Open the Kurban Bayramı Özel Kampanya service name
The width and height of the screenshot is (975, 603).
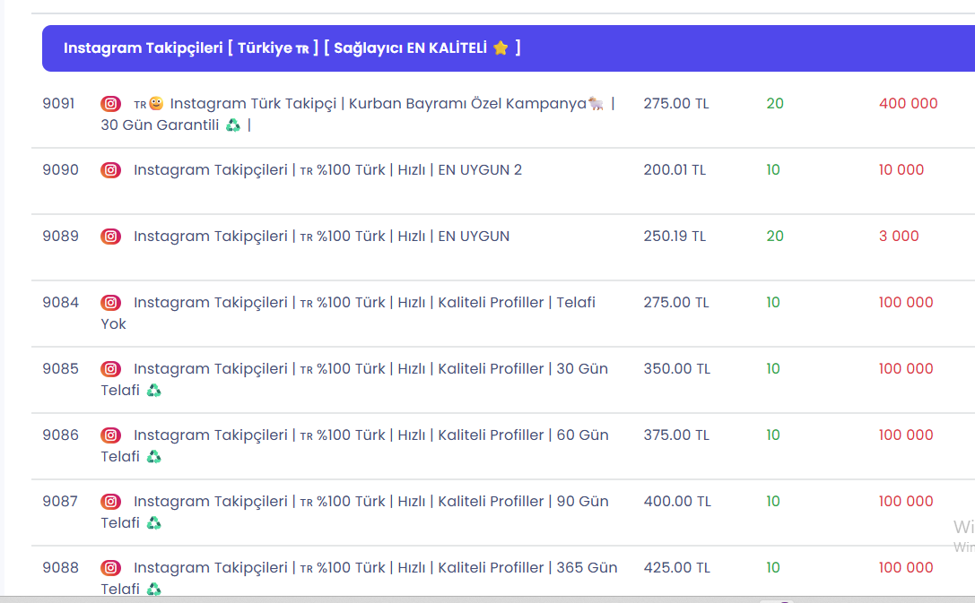tap(358, 115)
